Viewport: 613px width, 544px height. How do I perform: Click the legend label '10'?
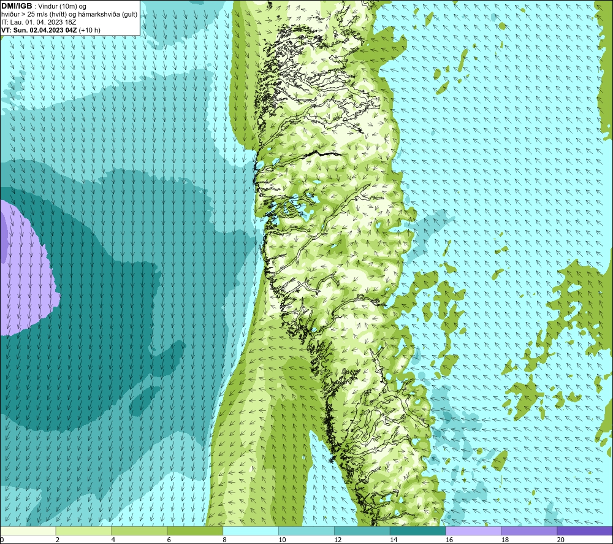pyautogui.click(x=282, y=540)
